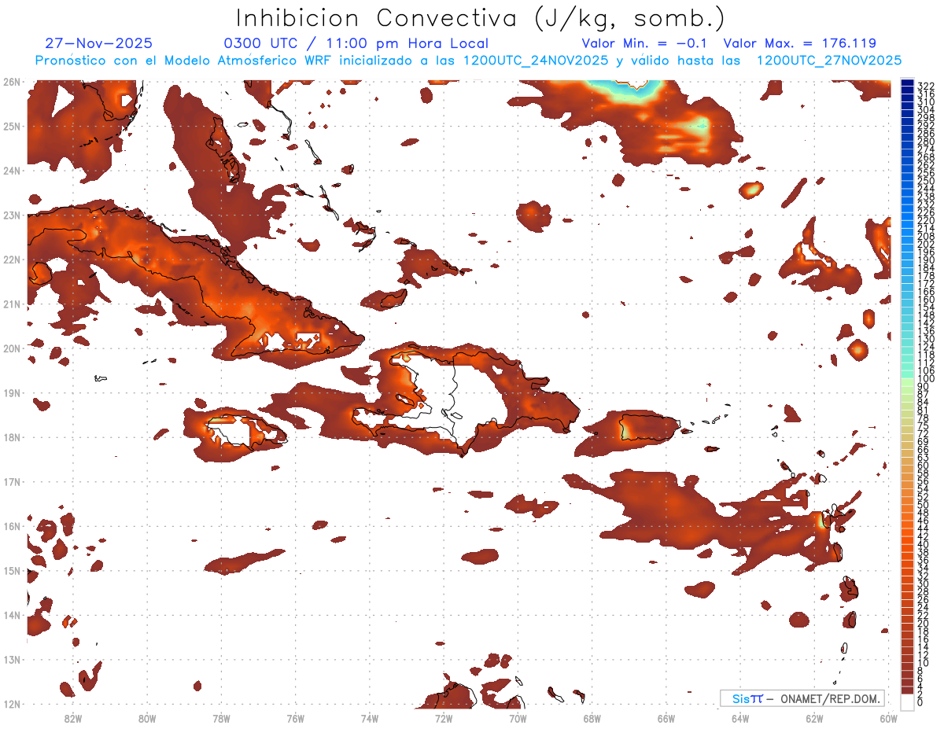This screenshot has height=729, width=944.
Task: Click the 21N latitude label
Action: [x=12, y=304]
